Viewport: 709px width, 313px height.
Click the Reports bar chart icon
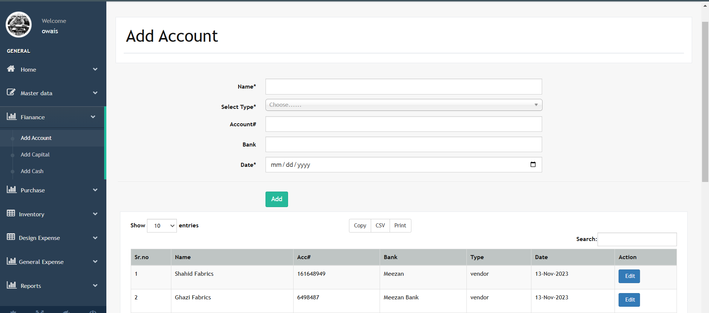tap(11, 285)
